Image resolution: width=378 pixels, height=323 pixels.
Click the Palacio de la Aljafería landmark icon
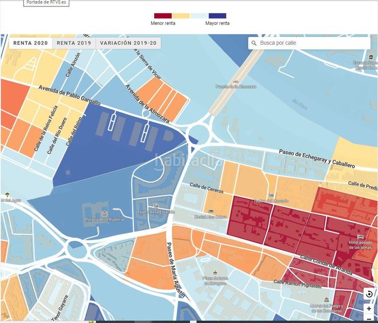click(x=104, y=213)
